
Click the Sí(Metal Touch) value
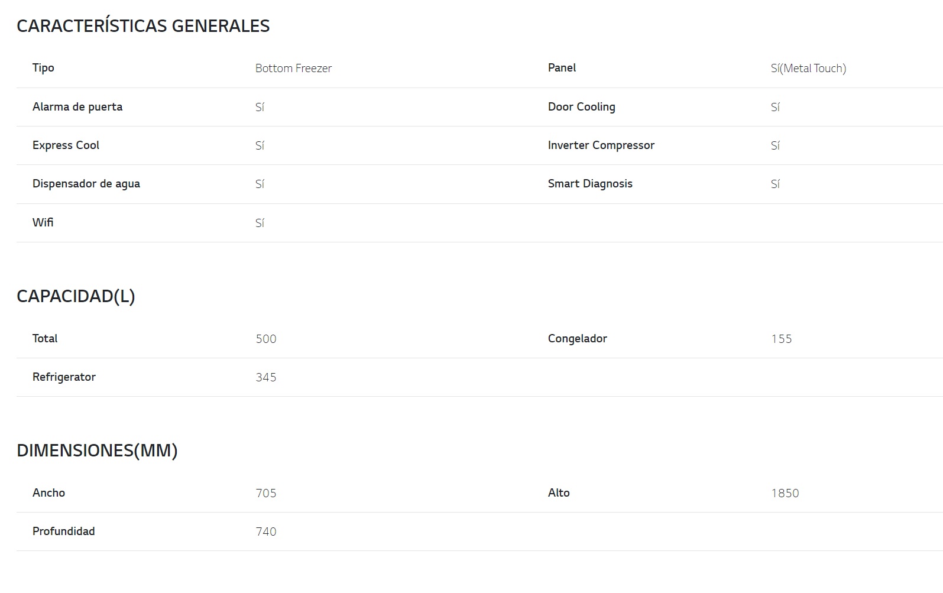pyautogui.click(x=808, y=69)
